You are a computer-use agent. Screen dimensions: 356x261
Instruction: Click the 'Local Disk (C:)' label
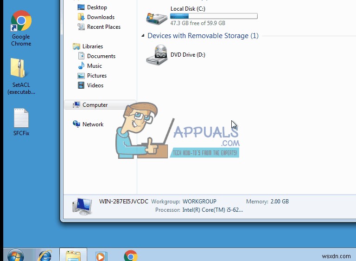pyautogui.click(x=188, y=9)
